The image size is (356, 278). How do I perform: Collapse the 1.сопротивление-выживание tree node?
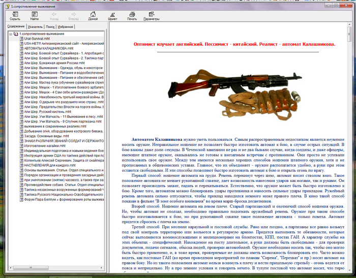[x=10, y=33]
